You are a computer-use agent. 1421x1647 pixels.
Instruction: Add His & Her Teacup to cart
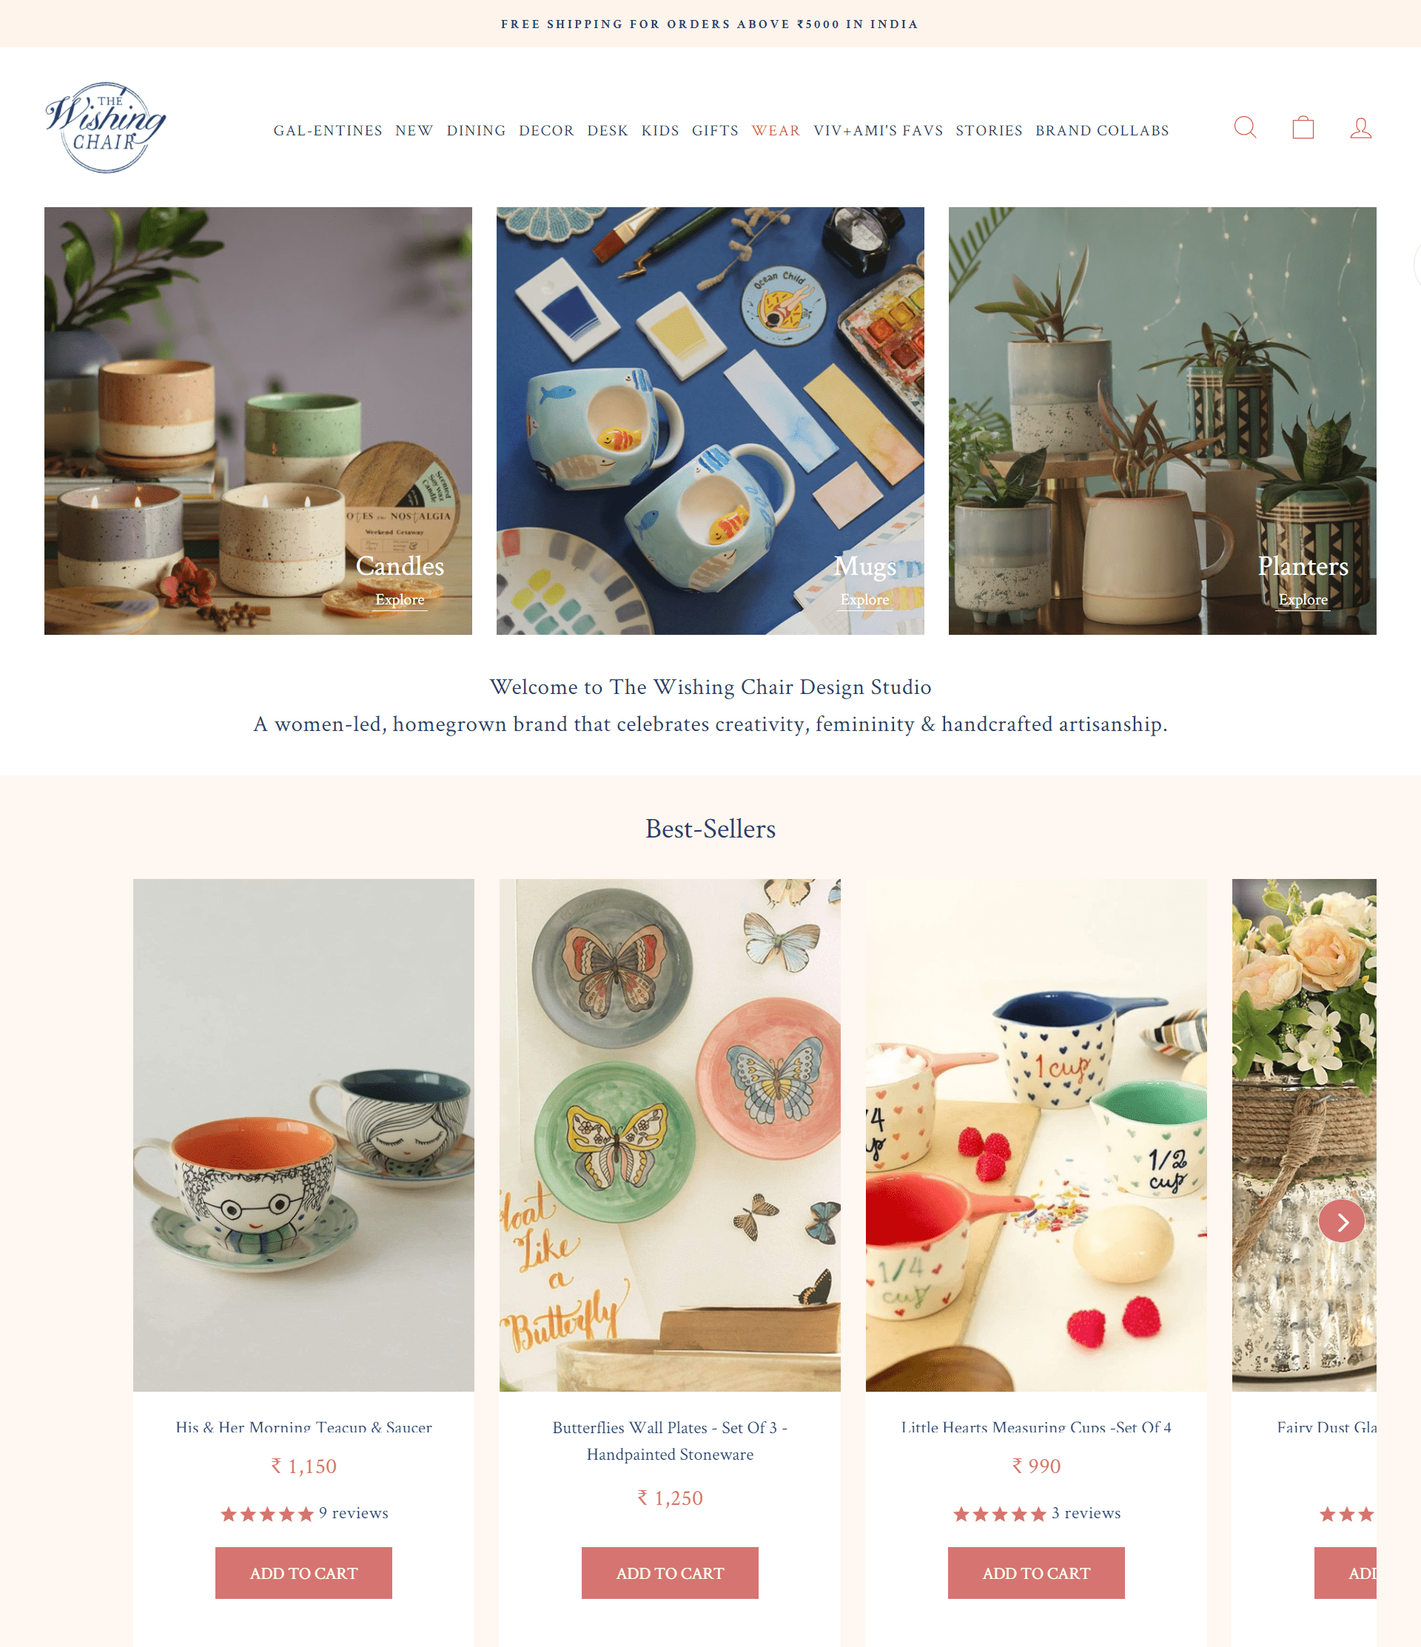(x=303, y=1572)
